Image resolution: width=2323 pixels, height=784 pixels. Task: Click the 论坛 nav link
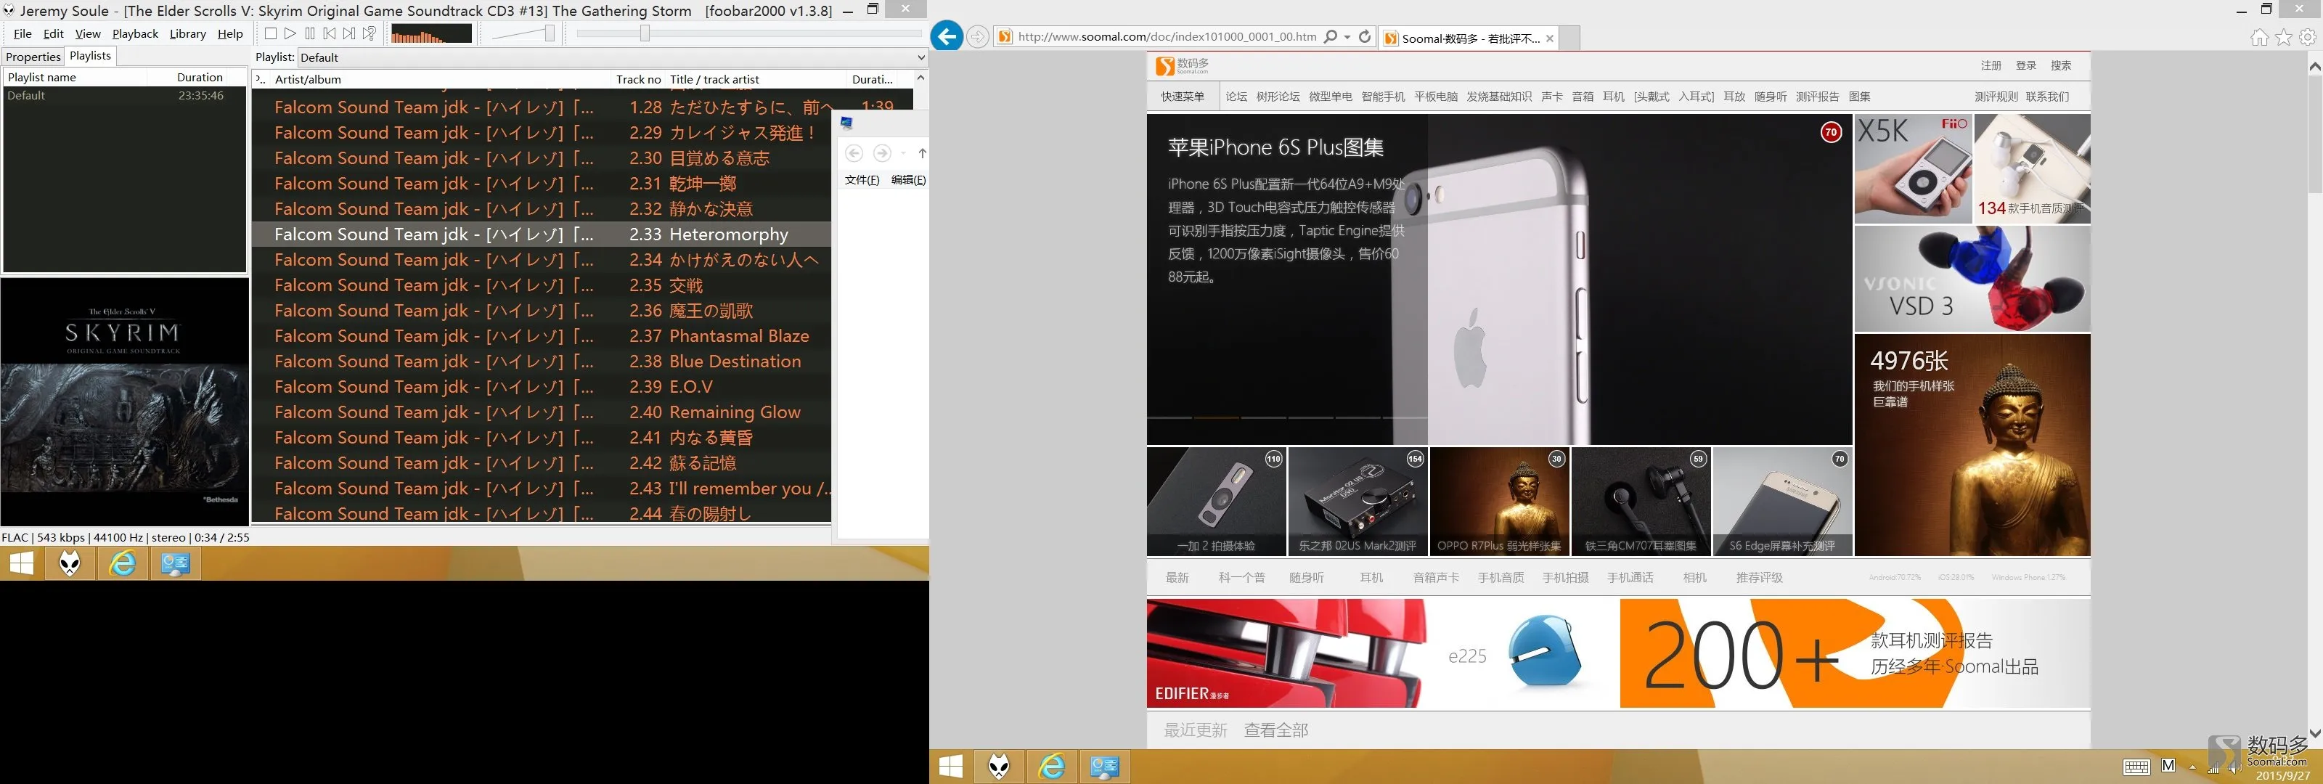point(1236,97)
